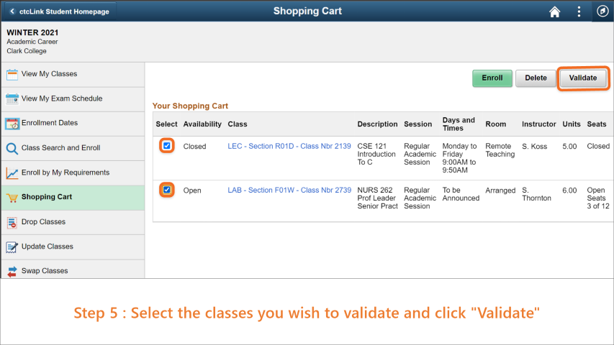The height and width of the screenshot is (345, 614).
Task: Go back to ctcLink Student Homepage
Action: (60, 11)
